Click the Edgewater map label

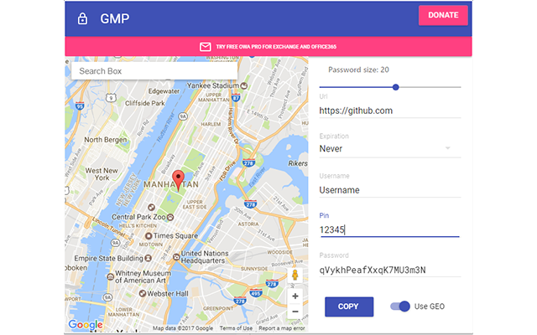164,91
